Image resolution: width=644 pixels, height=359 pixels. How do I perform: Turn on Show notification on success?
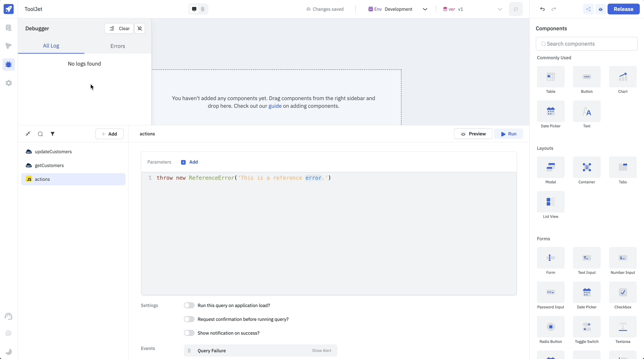[189, 333]
